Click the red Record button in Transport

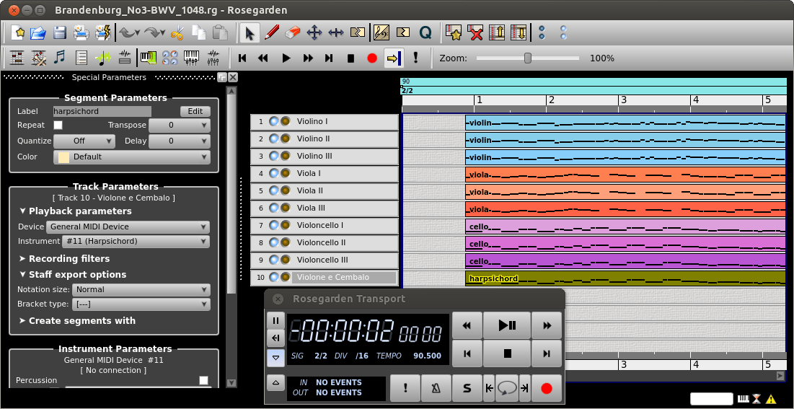click(x=546, y=388)
